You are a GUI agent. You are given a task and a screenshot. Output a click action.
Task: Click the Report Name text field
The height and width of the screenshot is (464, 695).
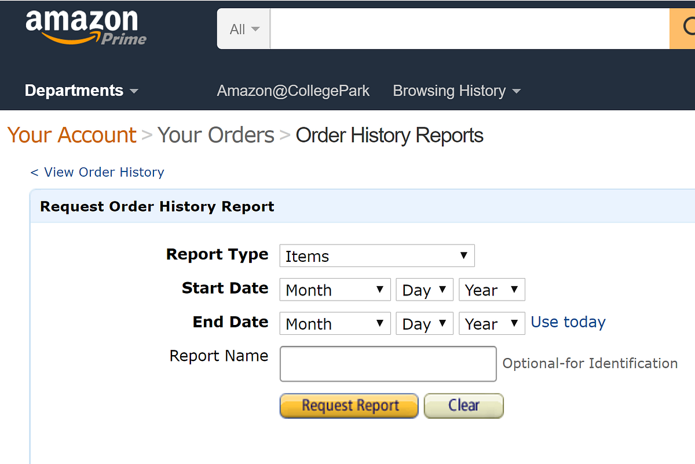pyautogui.click(x=388, y=364)
